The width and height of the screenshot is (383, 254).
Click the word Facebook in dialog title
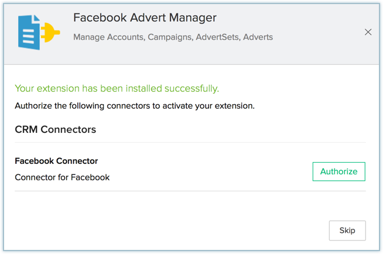pyautogui.click(x=100, y=18)
